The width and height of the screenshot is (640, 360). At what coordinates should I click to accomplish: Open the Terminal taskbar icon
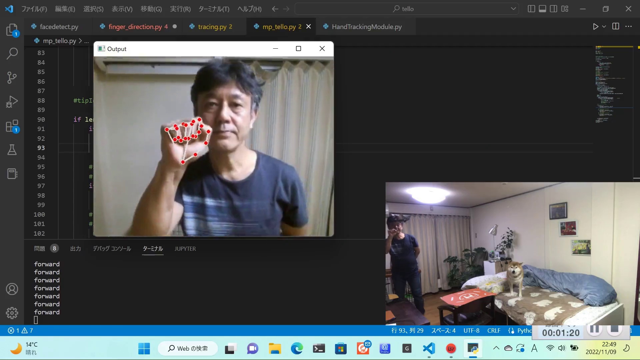click(319, 348)
